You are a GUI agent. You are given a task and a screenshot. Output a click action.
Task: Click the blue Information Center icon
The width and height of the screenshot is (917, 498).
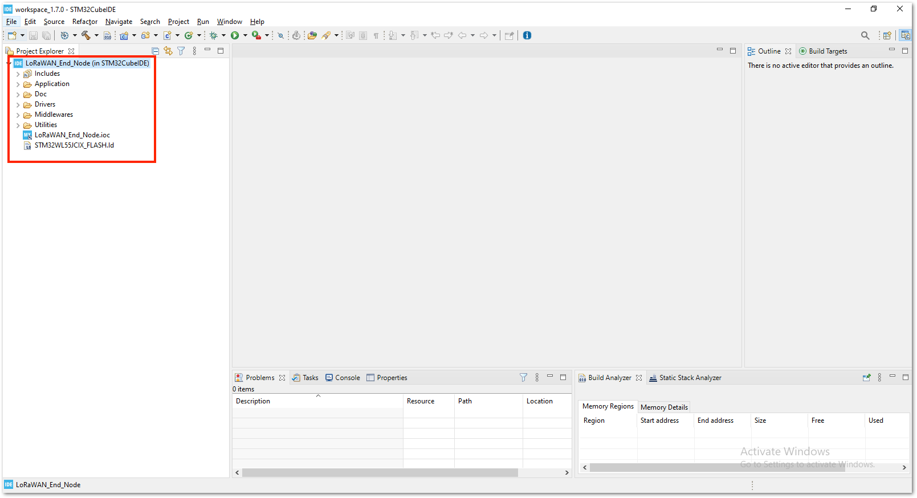tap(527, 35)
